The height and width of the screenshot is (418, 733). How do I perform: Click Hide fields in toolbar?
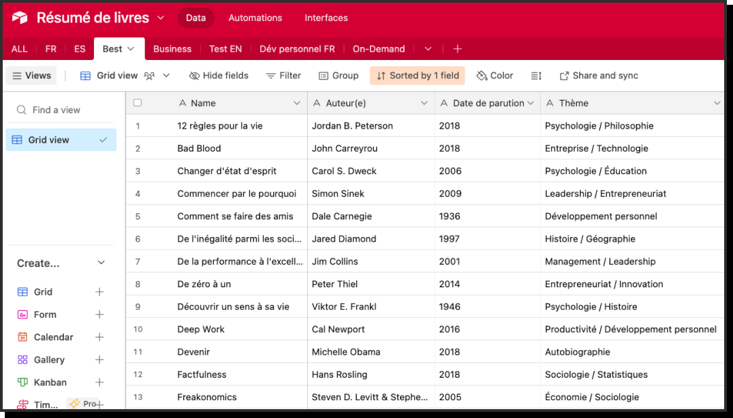click(219, 76)
